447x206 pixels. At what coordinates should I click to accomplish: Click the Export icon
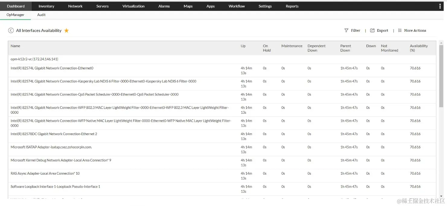point(379,30)
